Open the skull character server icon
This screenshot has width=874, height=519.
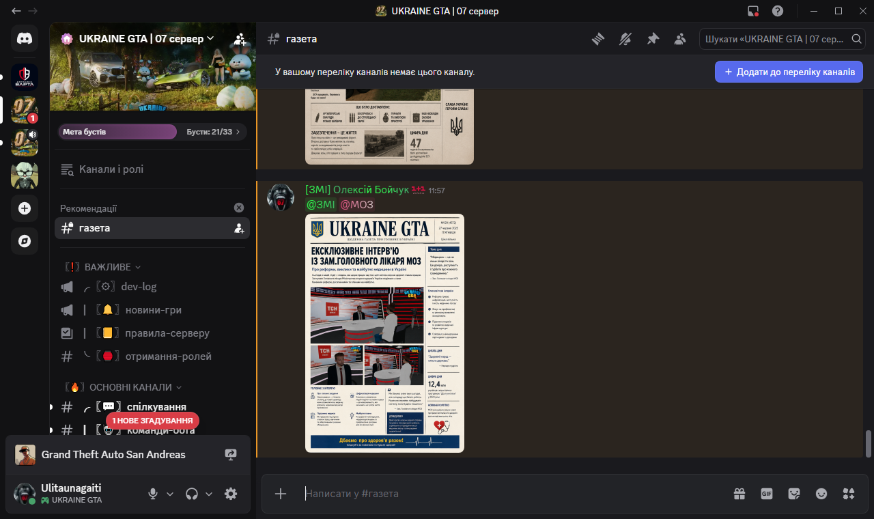(x=25, y=176)
